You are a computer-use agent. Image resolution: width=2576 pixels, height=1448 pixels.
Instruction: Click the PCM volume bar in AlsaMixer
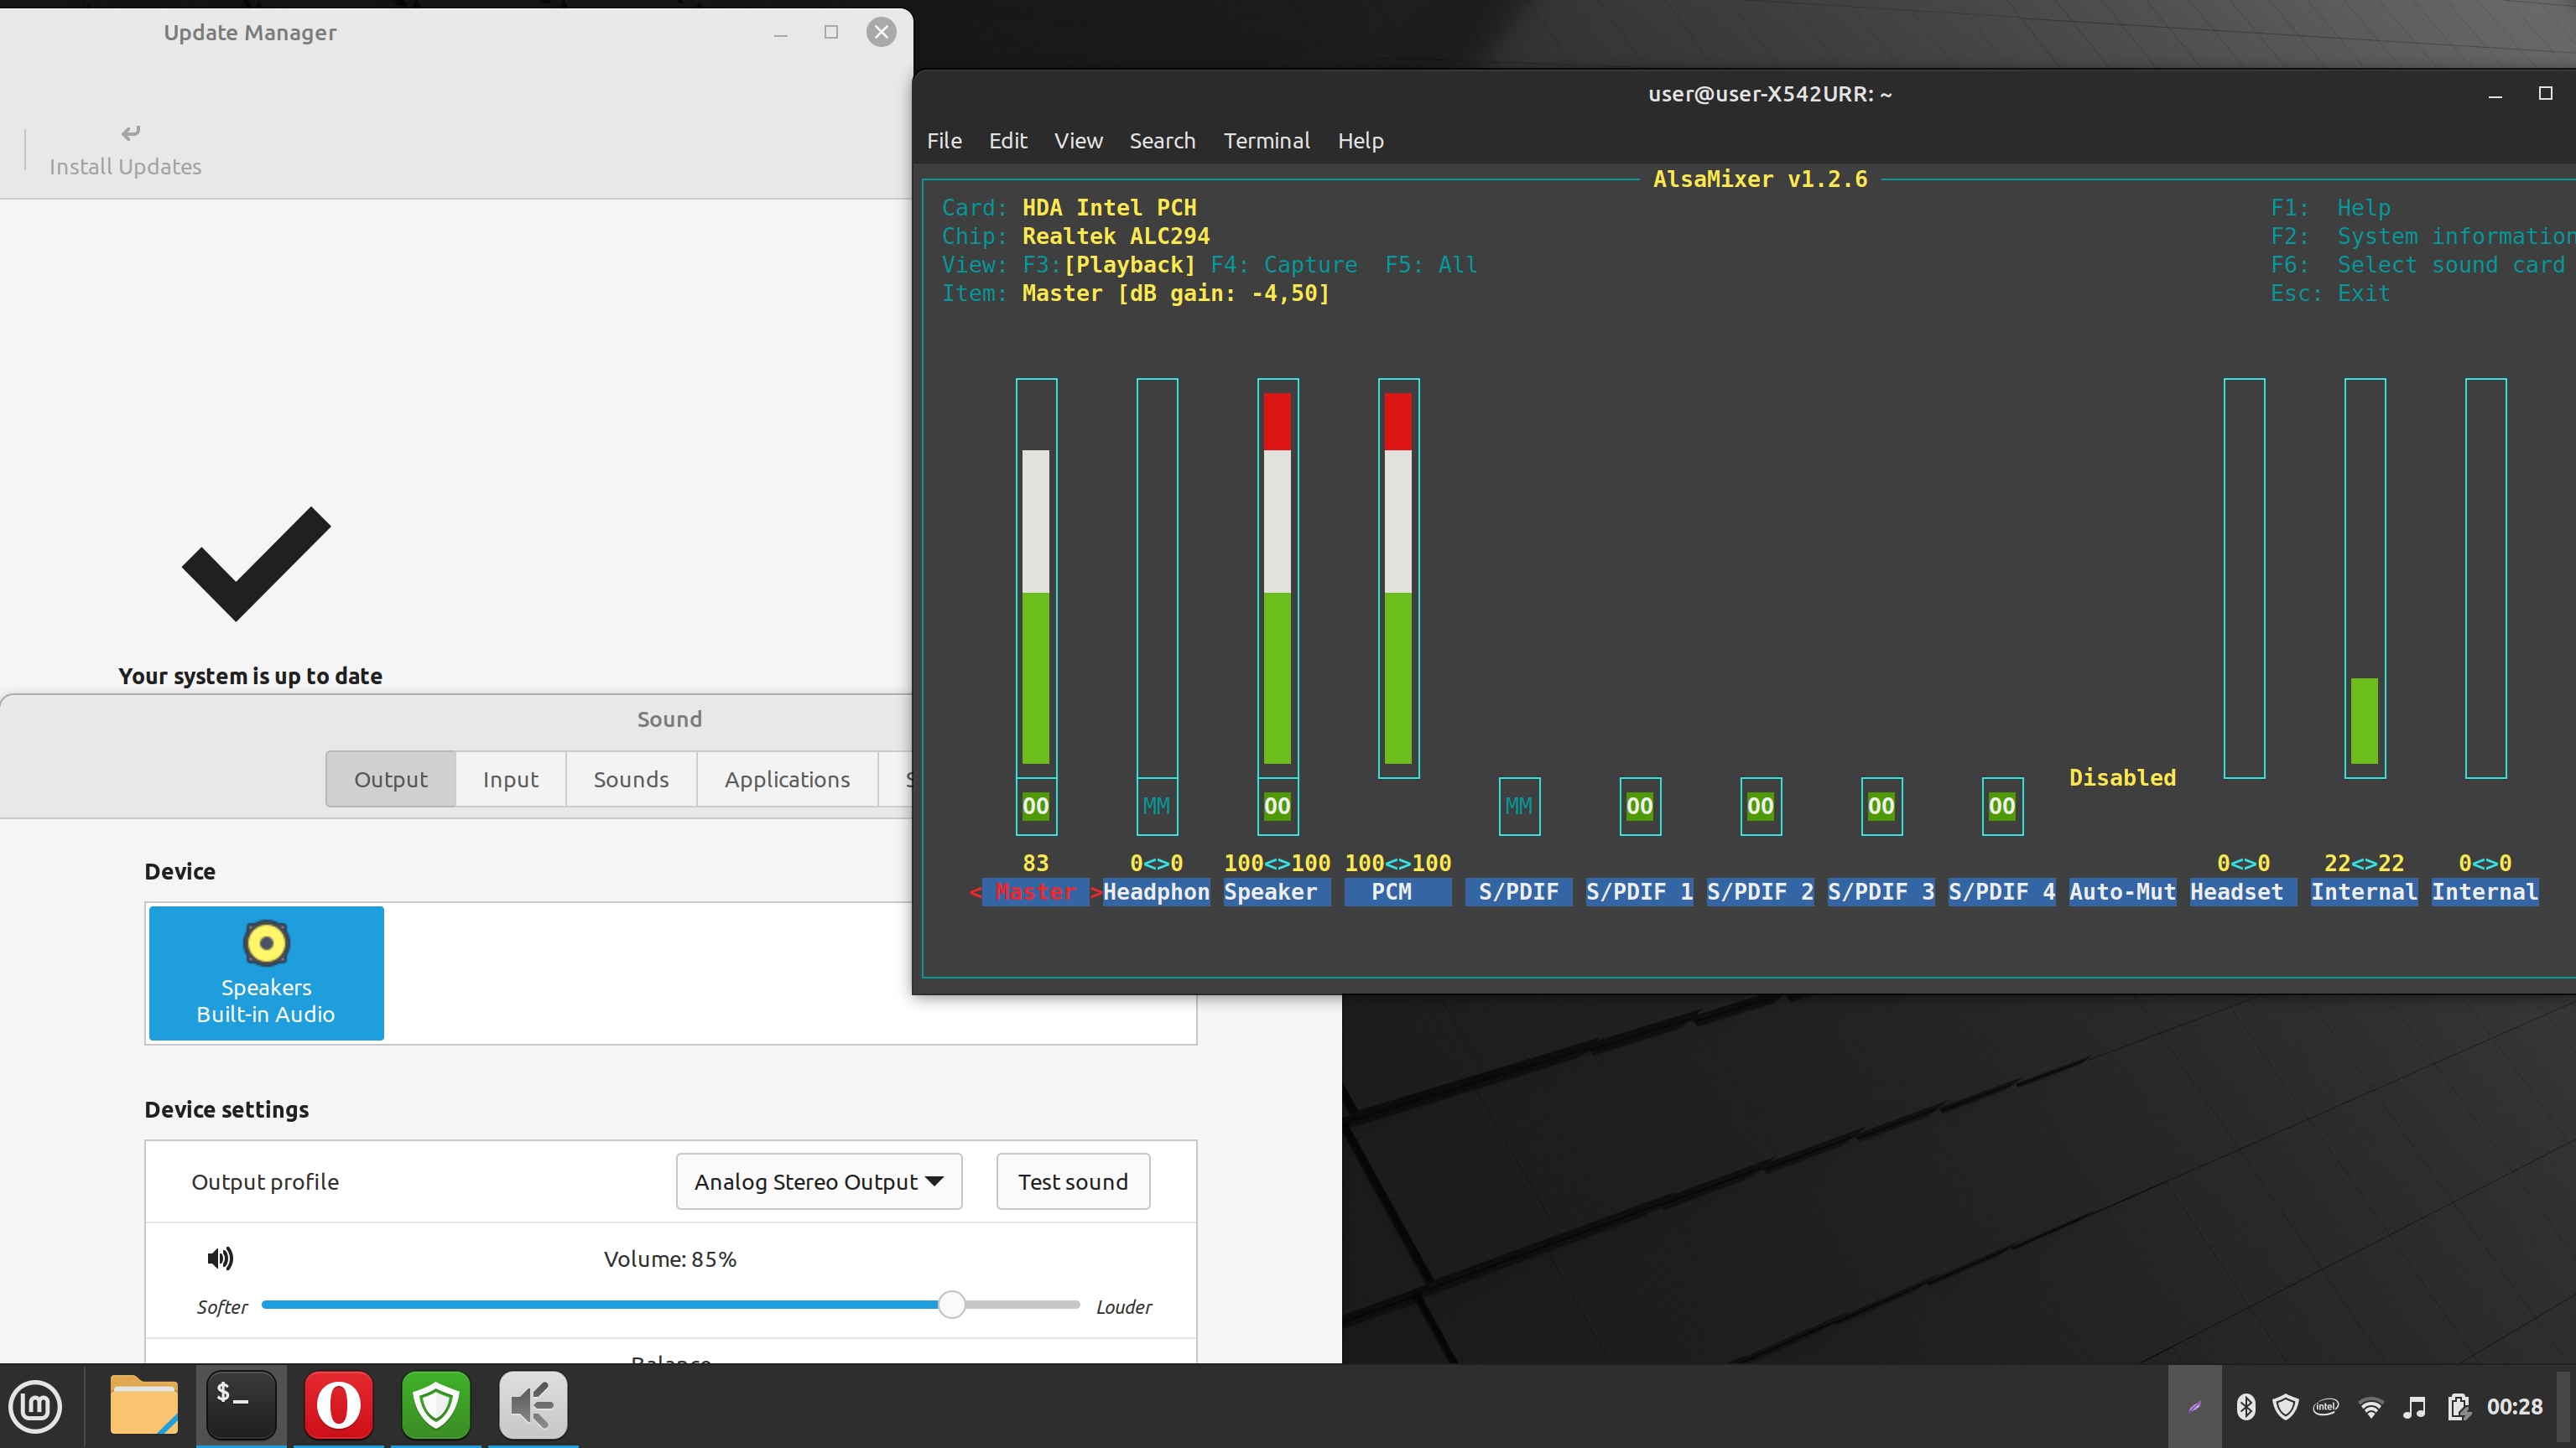1399,578
